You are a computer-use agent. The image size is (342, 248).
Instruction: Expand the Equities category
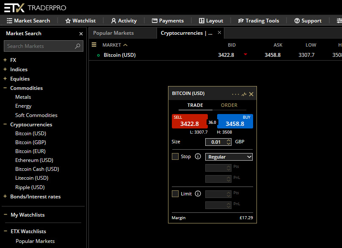5,79
